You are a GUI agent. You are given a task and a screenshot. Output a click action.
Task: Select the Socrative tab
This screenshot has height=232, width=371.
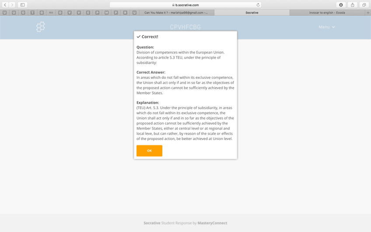pyautogui.click(x=252, y=13)
